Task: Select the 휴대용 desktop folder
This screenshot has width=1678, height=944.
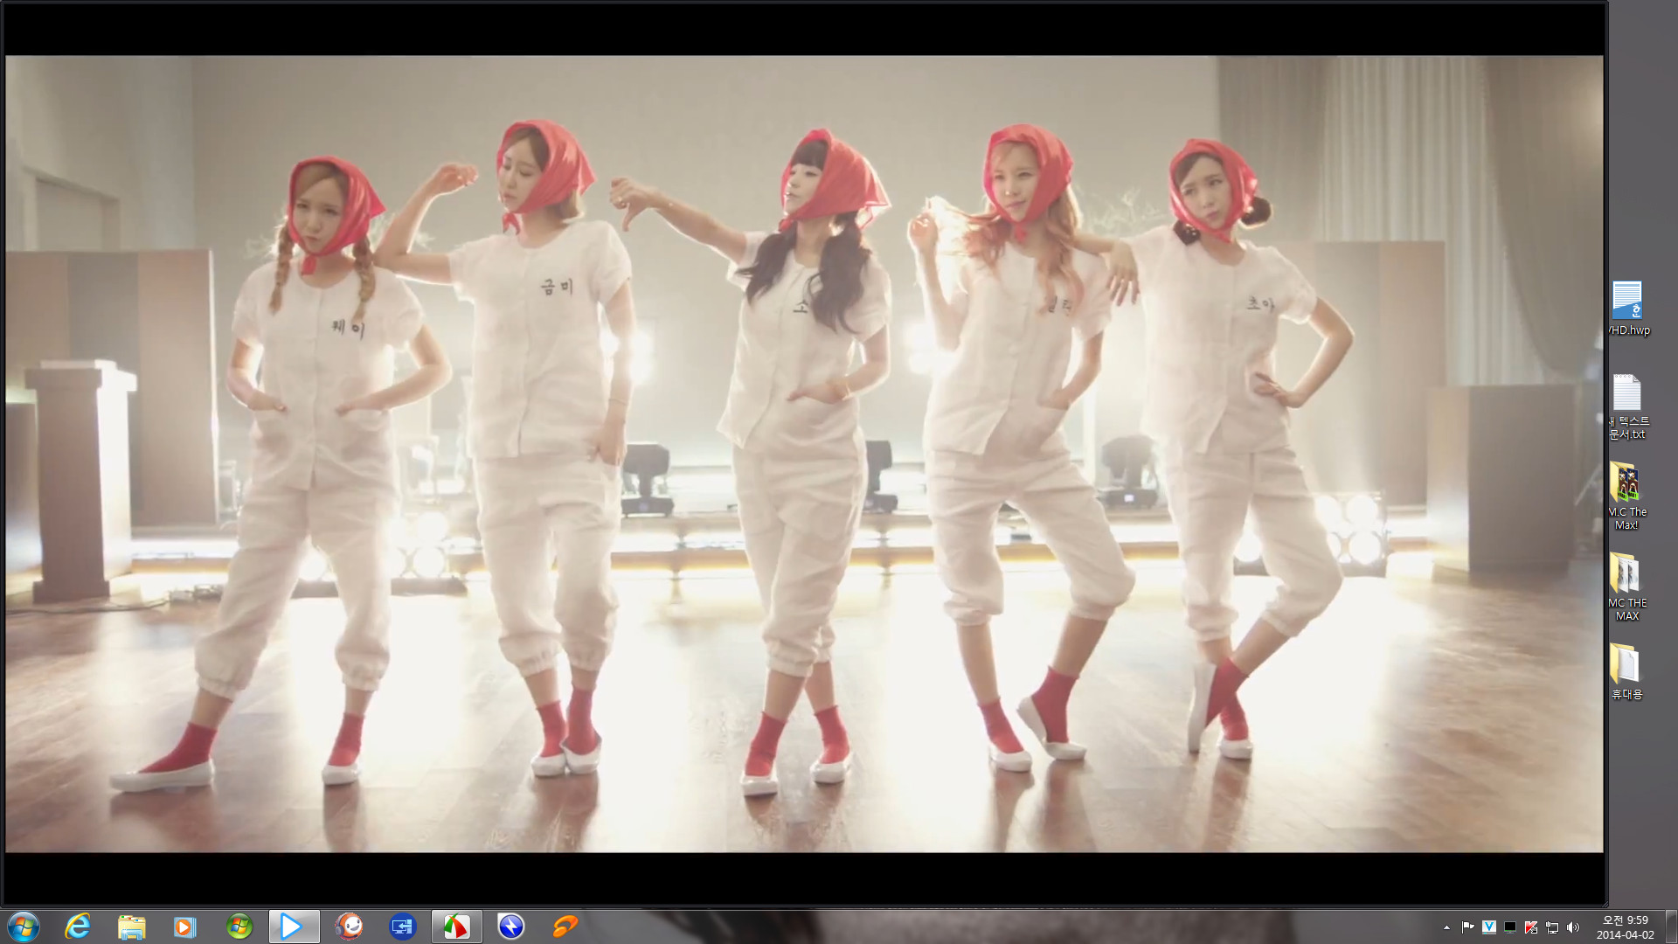Action: point(1628,671)
